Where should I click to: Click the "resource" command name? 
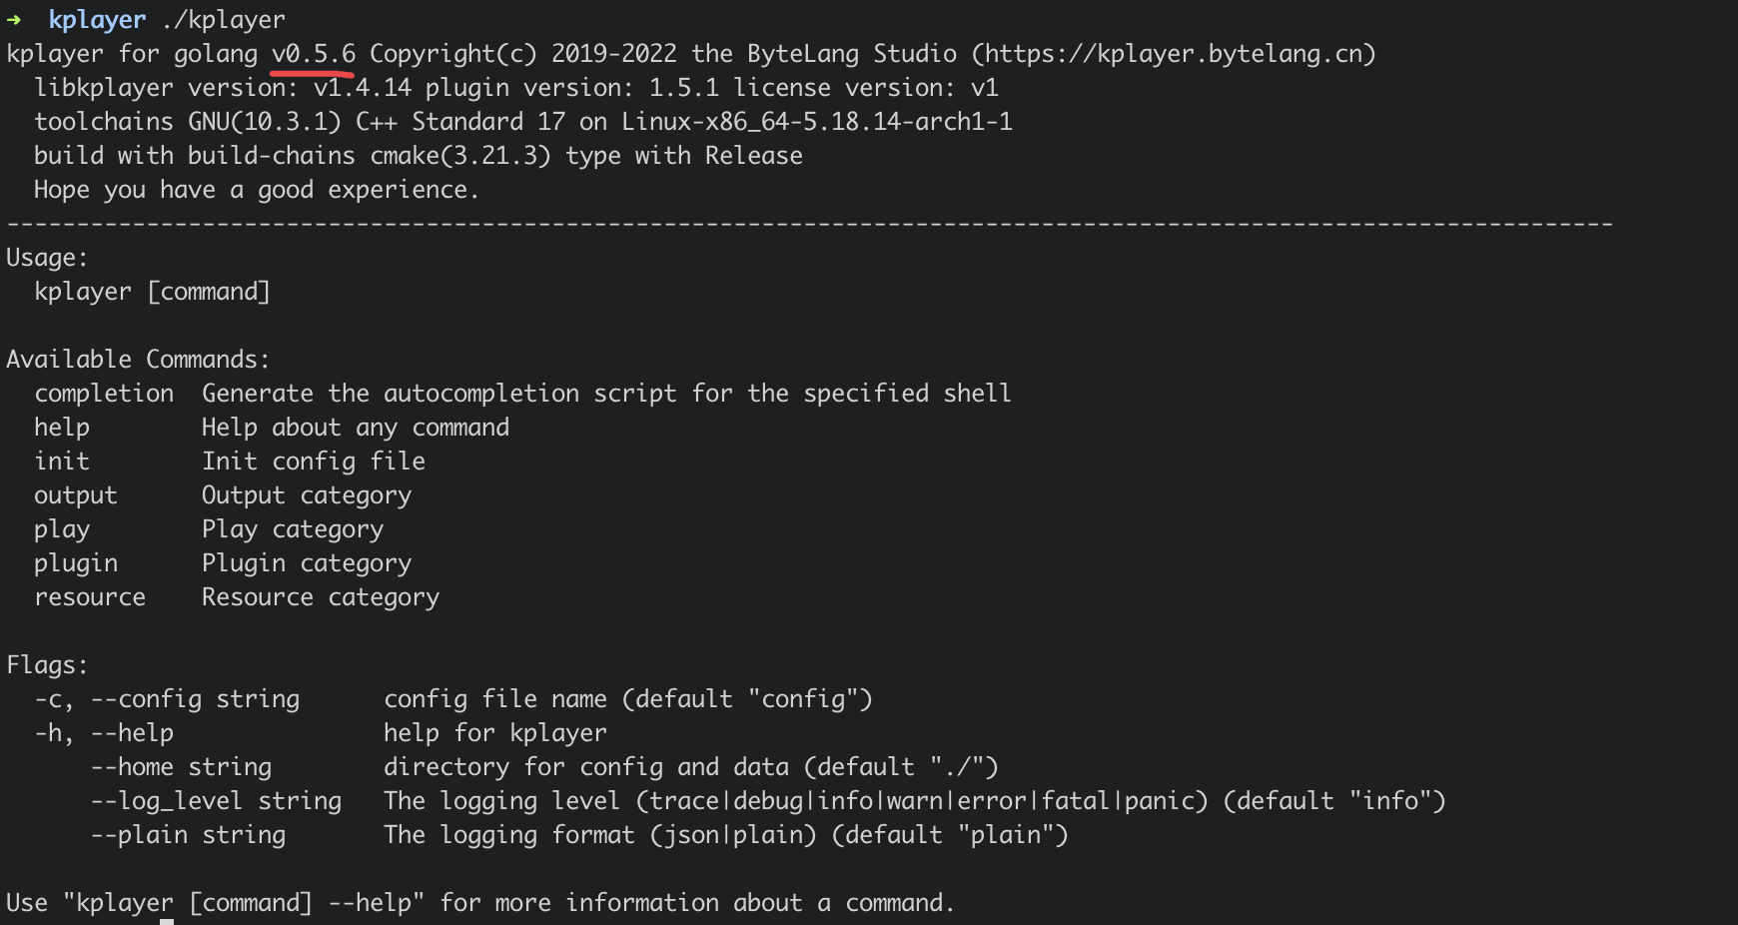[90, 597]
